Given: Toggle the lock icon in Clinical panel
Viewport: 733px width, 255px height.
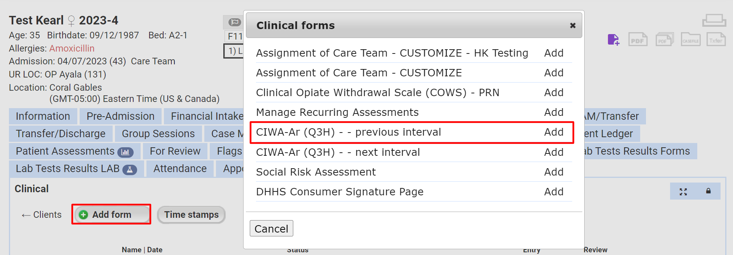Looking at the screenshot, I should pyautogui.click(x=708, y=191).
